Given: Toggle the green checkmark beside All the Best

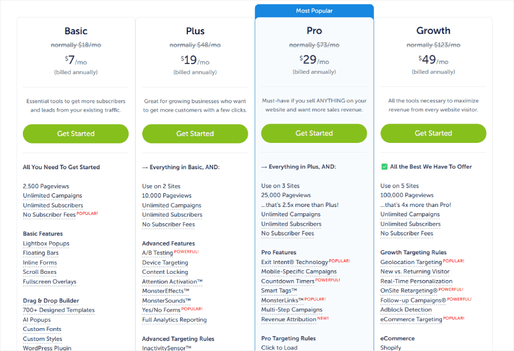Looking at the screenshot, I should click(383, 166).
